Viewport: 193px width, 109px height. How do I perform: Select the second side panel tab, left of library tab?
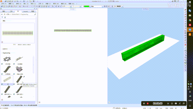tap(11, 12)
